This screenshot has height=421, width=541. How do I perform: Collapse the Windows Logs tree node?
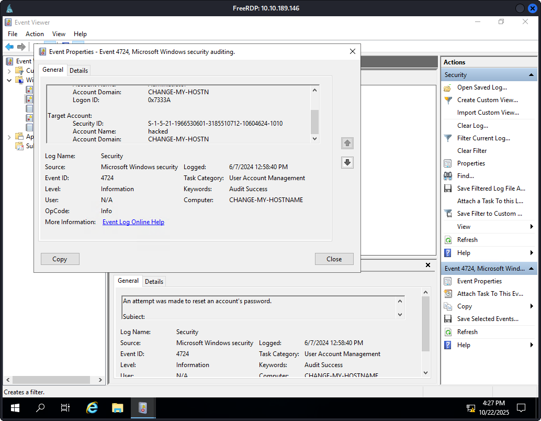click(9, 80)
